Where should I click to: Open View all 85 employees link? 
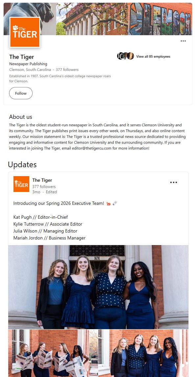click(153, 56)
